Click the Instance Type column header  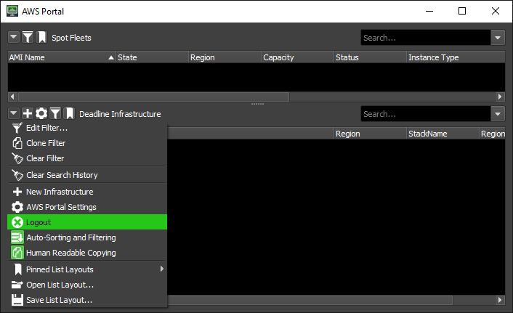[x=451, y=57]
